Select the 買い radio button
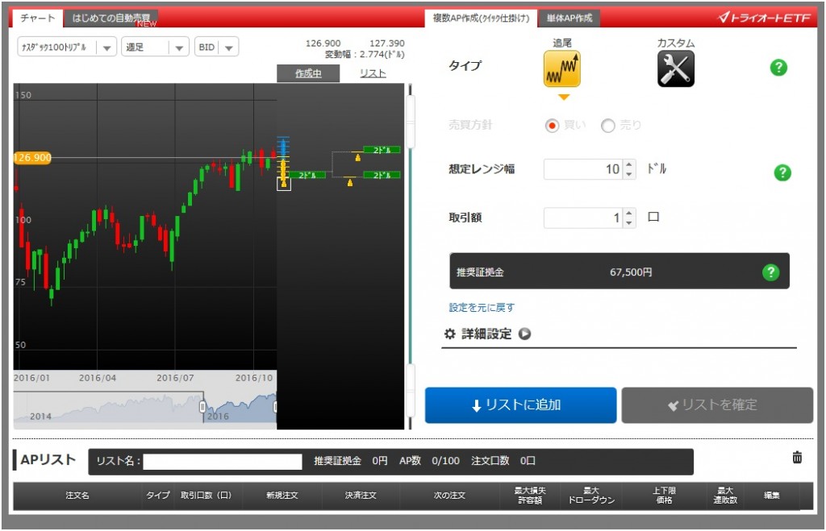 (x=553, y=126)
